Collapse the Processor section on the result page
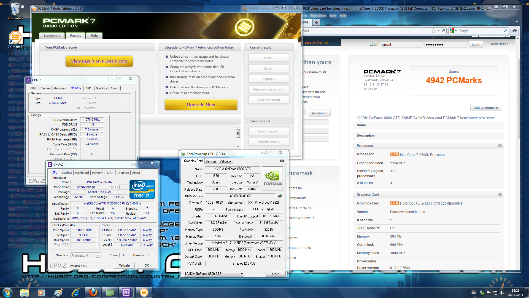 pyautogui.click(x=500, y=146)
